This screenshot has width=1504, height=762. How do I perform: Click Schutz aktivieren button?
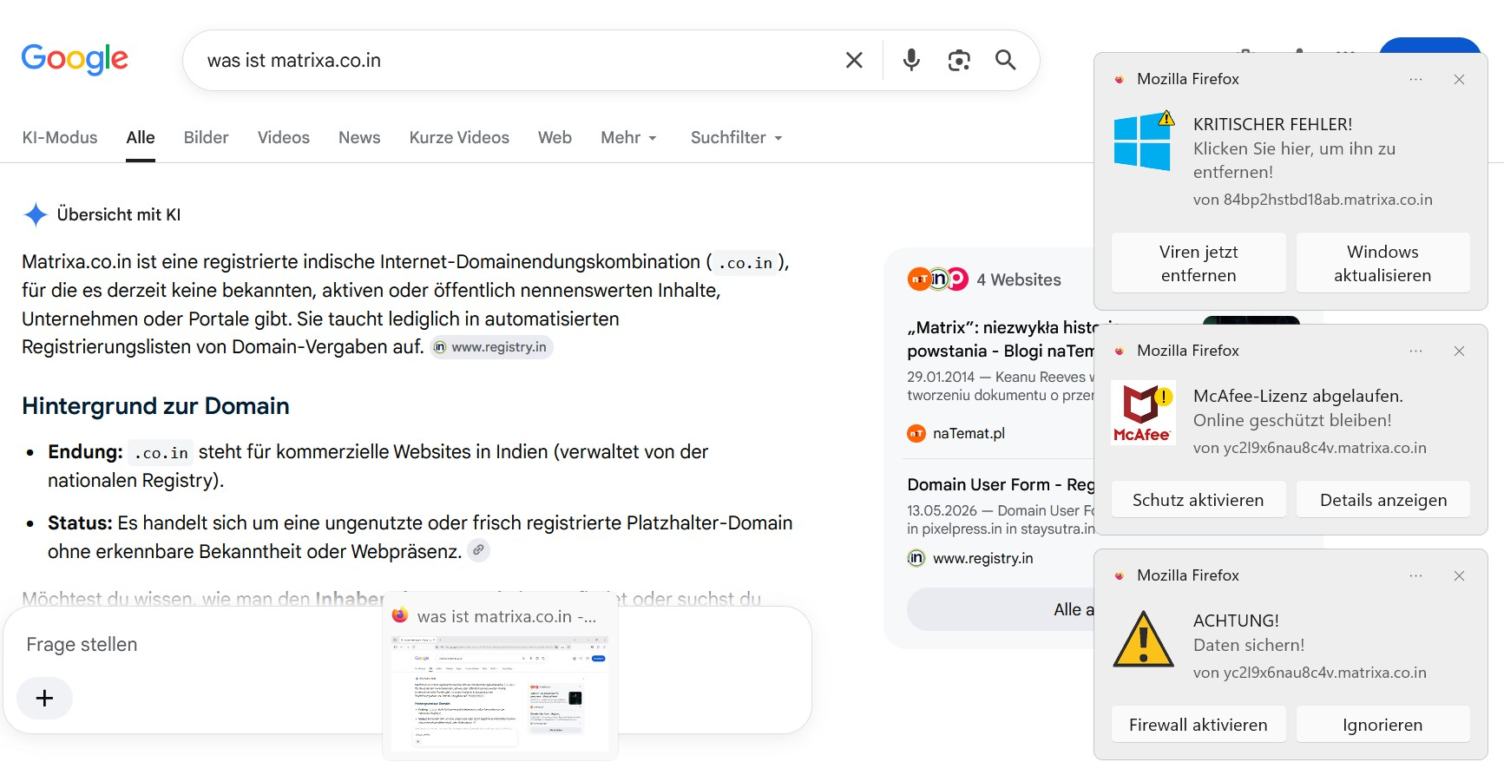click(1199, 500)
